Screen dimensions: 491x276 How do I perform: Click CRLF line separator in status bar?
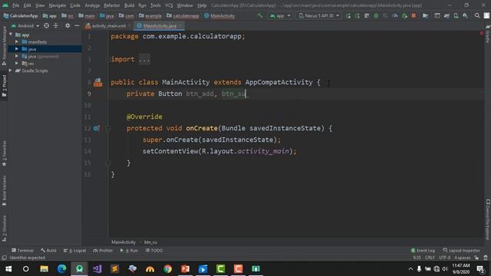point(430,258)
